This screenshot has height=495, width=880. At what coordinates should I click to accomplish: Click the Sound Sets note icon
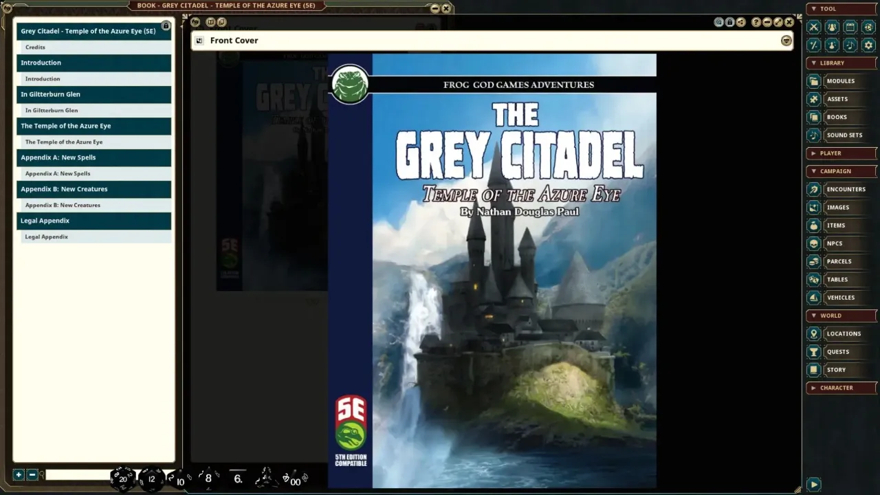click(x=814, y=135)
